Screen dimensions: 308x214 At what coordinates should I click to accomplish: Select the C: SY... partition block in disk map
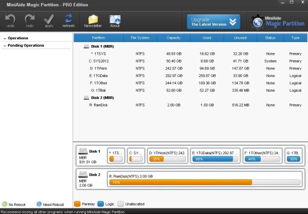pos(136,155)
